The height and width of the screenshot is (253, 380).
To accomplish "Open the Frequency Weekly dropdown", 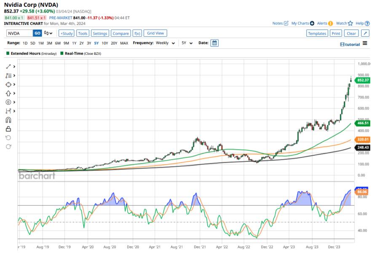I will coord(166,43).
